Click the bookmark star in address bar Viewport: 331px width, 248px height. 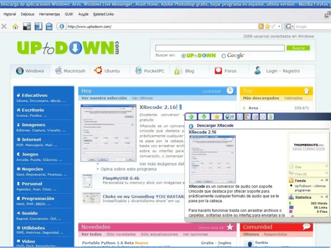pos(267,26)
